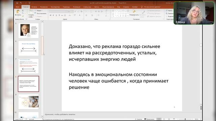The image size is (216, 121).
Task: Click the accessibility status bar message
Action: 58,119
